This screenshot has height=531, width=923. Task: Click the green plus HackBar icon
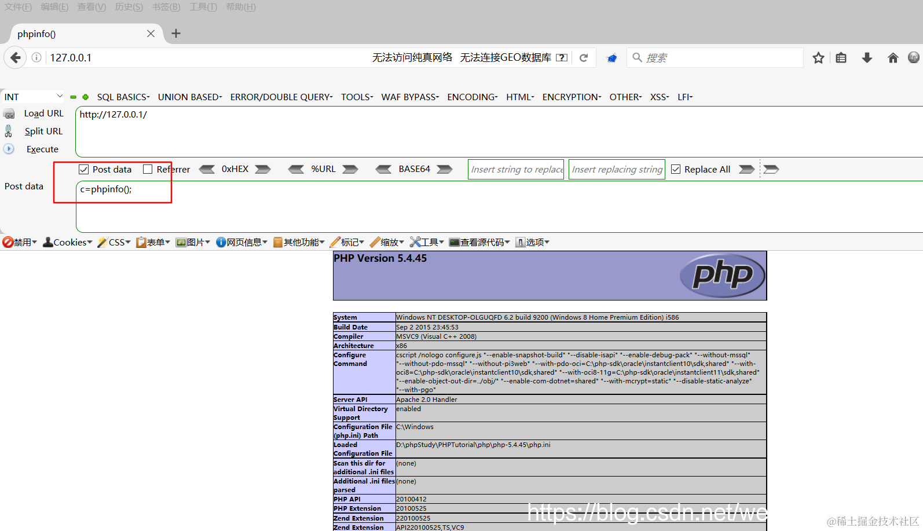click(x=85, y=97)
